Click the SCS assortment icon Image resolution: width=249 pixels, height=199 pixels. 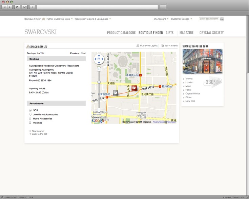30,110
